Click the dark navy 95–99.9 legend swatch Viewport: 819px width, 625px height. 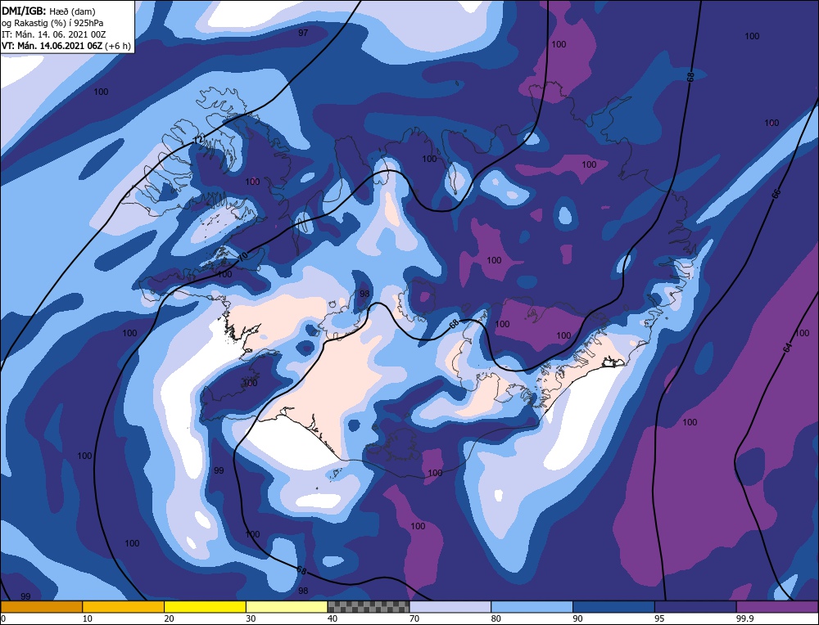[695, 607]
